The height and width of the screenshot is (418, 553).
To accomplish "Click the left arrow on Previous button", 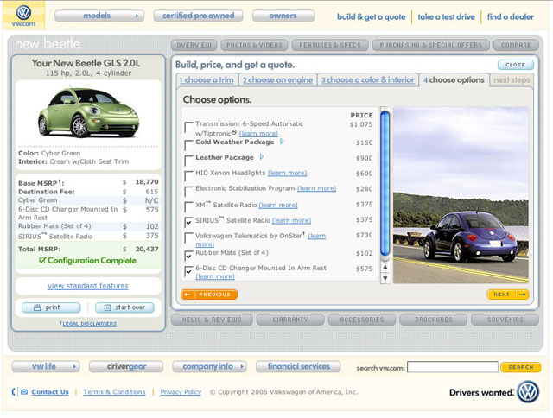I will 188,294.
